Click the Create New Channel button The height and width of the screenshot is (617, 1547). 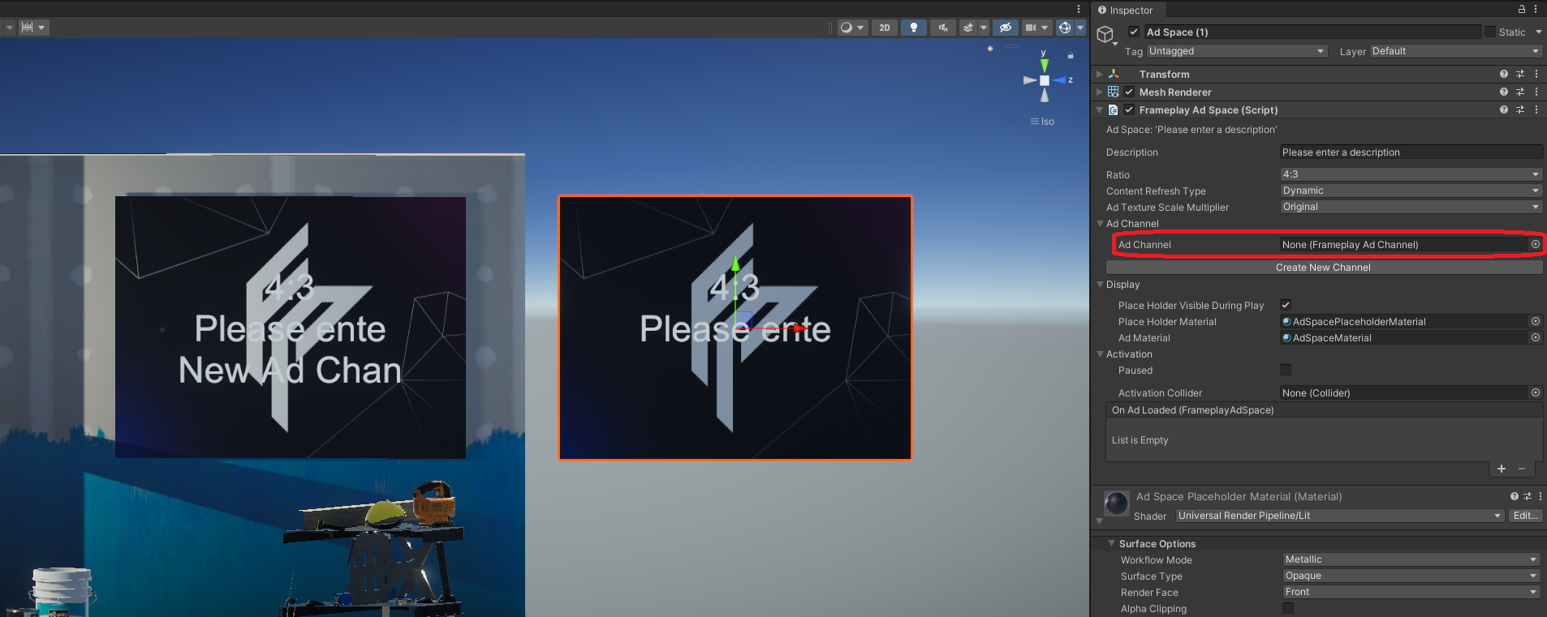[x=1324, y=268]
